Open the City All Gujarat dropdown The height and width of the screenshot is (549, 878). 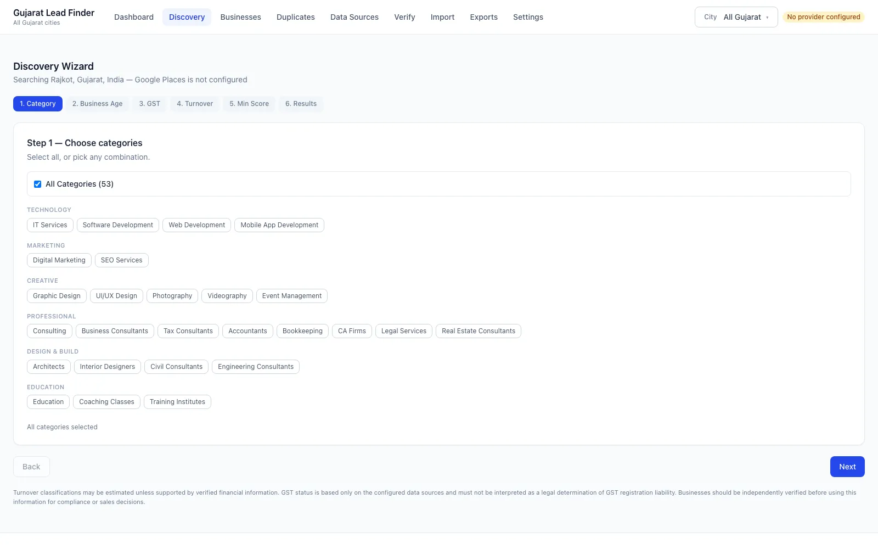[x=736, y=17]
